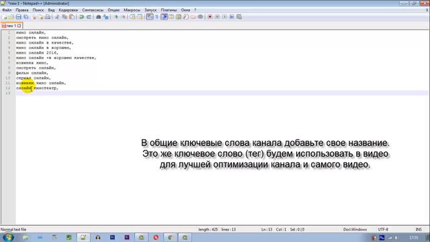Click the Playback macro icon

(x=224, y=17)
